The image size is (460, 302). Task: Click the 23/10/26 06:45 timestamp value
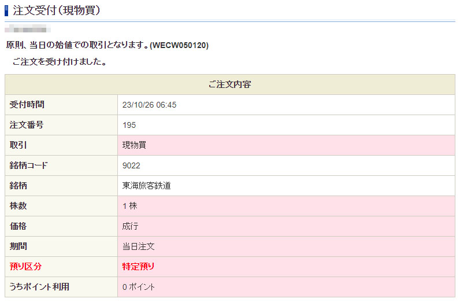[149, 105]
